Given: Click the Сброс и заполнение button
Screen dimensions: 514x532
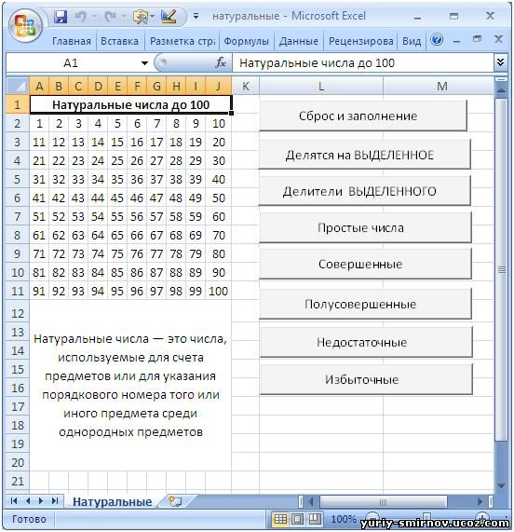Looking at the screenshot, I should click(363, 116).
